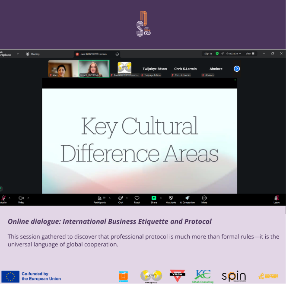
Task: Select the Business & Profession participant tile
Action: [124, 69]
